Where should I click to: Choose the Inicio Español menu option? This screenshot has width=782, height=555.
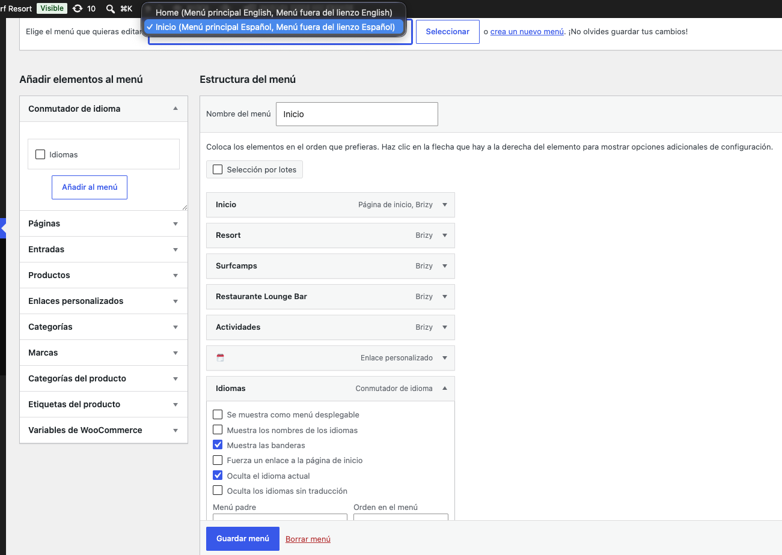click(273, 26)
